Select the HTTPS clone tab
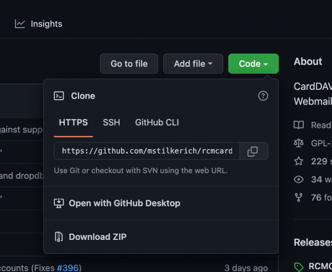This screenshot has height=272, width=332. pyautogui.click(x=73, y=122)
